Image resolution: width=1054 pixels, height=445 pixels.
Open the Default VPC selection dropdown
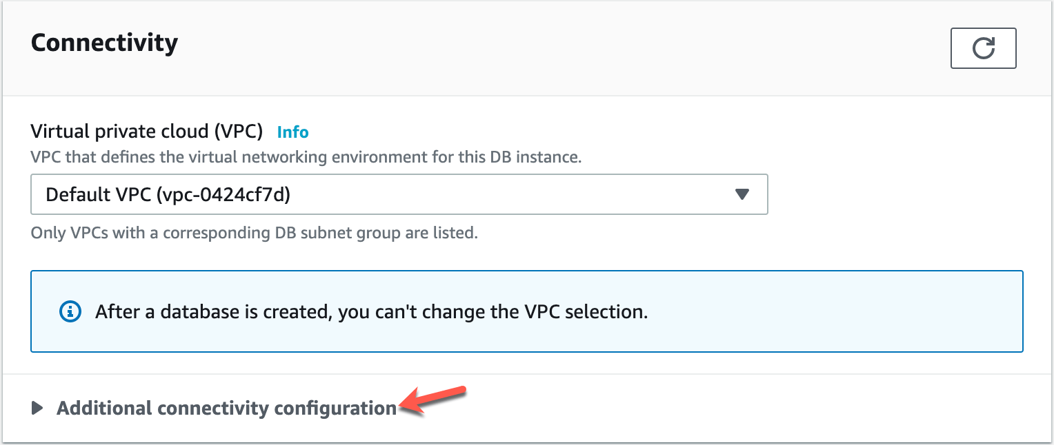pyautogui.click(x=399, y=194)
